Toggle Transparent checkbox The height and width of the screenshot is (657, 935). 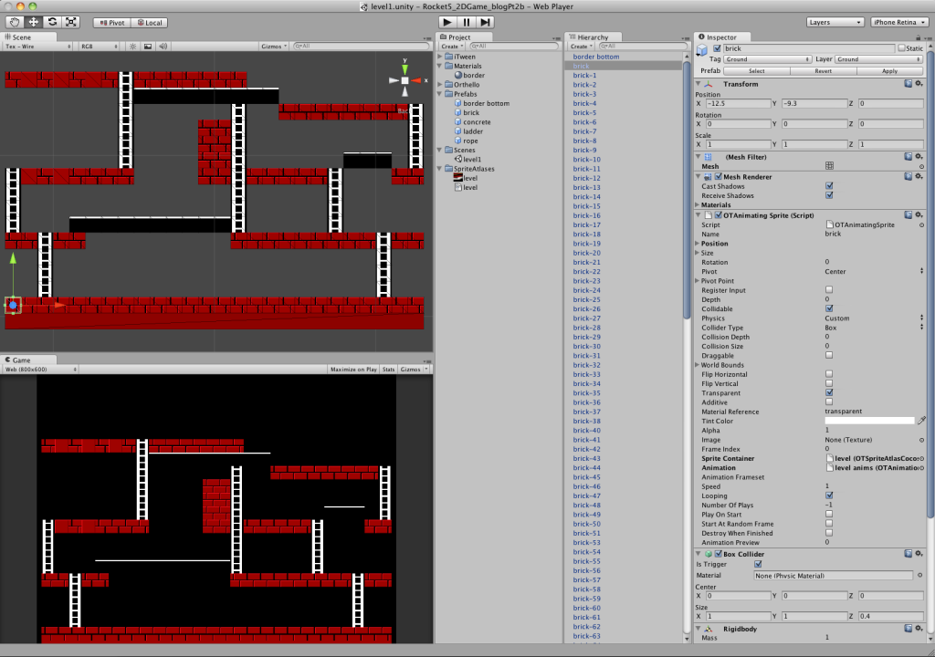coord(829,393)
